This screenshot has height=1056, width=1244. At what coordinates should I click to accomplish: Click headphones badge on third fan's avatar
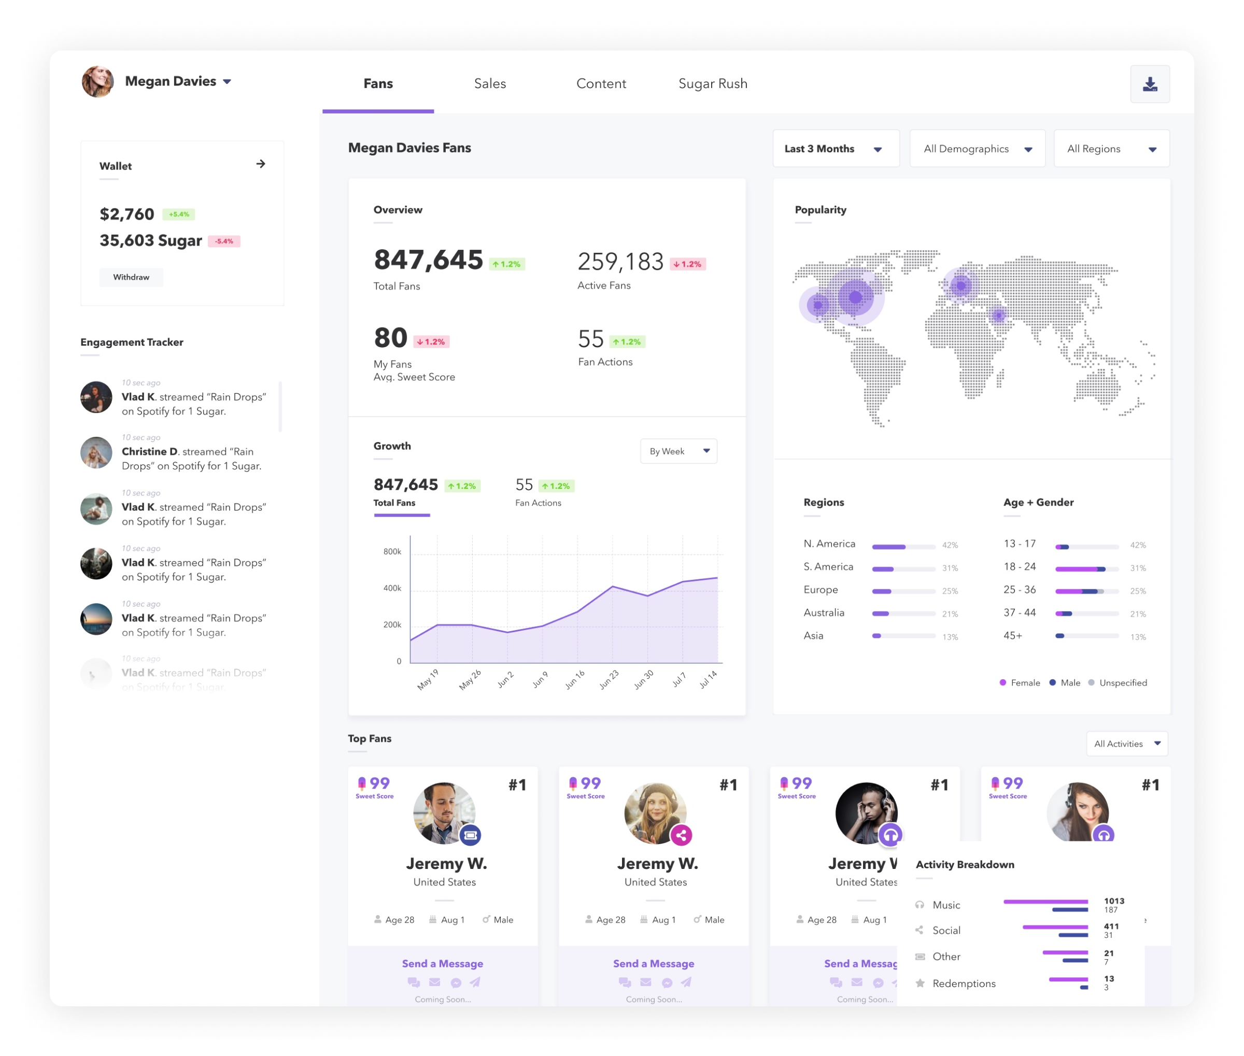point(890,835)
